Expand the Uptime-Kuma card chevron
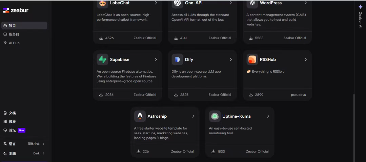The width and height of the screenshot is (366, 162). [268, 116]
